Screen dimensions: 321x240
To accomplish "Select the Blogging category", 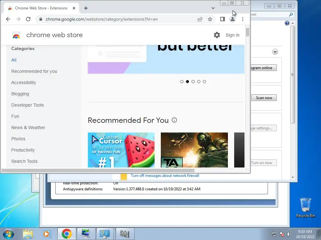I will tap(20, 94).
